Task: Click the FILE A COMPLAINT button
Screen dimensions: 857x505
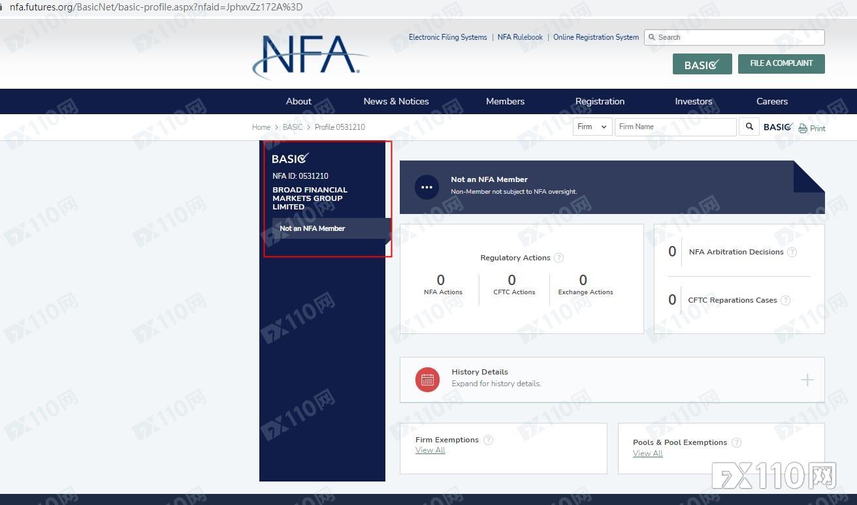Action: click(781, 63)
